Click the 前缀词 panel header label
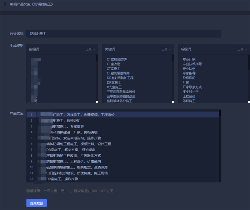 (34, 49)
